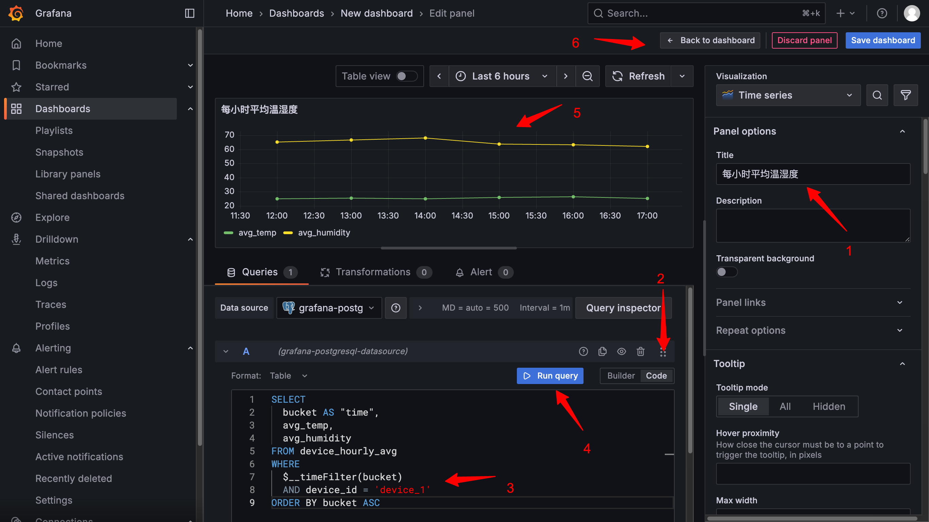Click Save dashboard button
Viewport: 929px width, 522px height.
coord(882,40)
